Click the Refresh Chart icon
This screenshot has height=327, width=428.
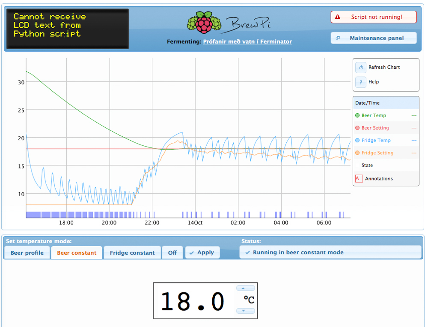pyautogui.click(x=361, y=68)
